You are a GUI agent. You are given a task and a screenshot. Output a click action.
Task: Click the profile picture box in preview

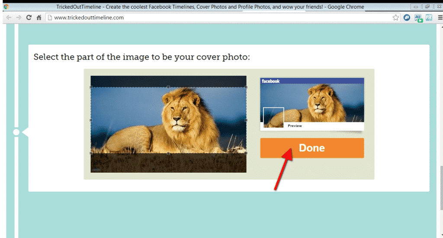[x=273, y=118]
